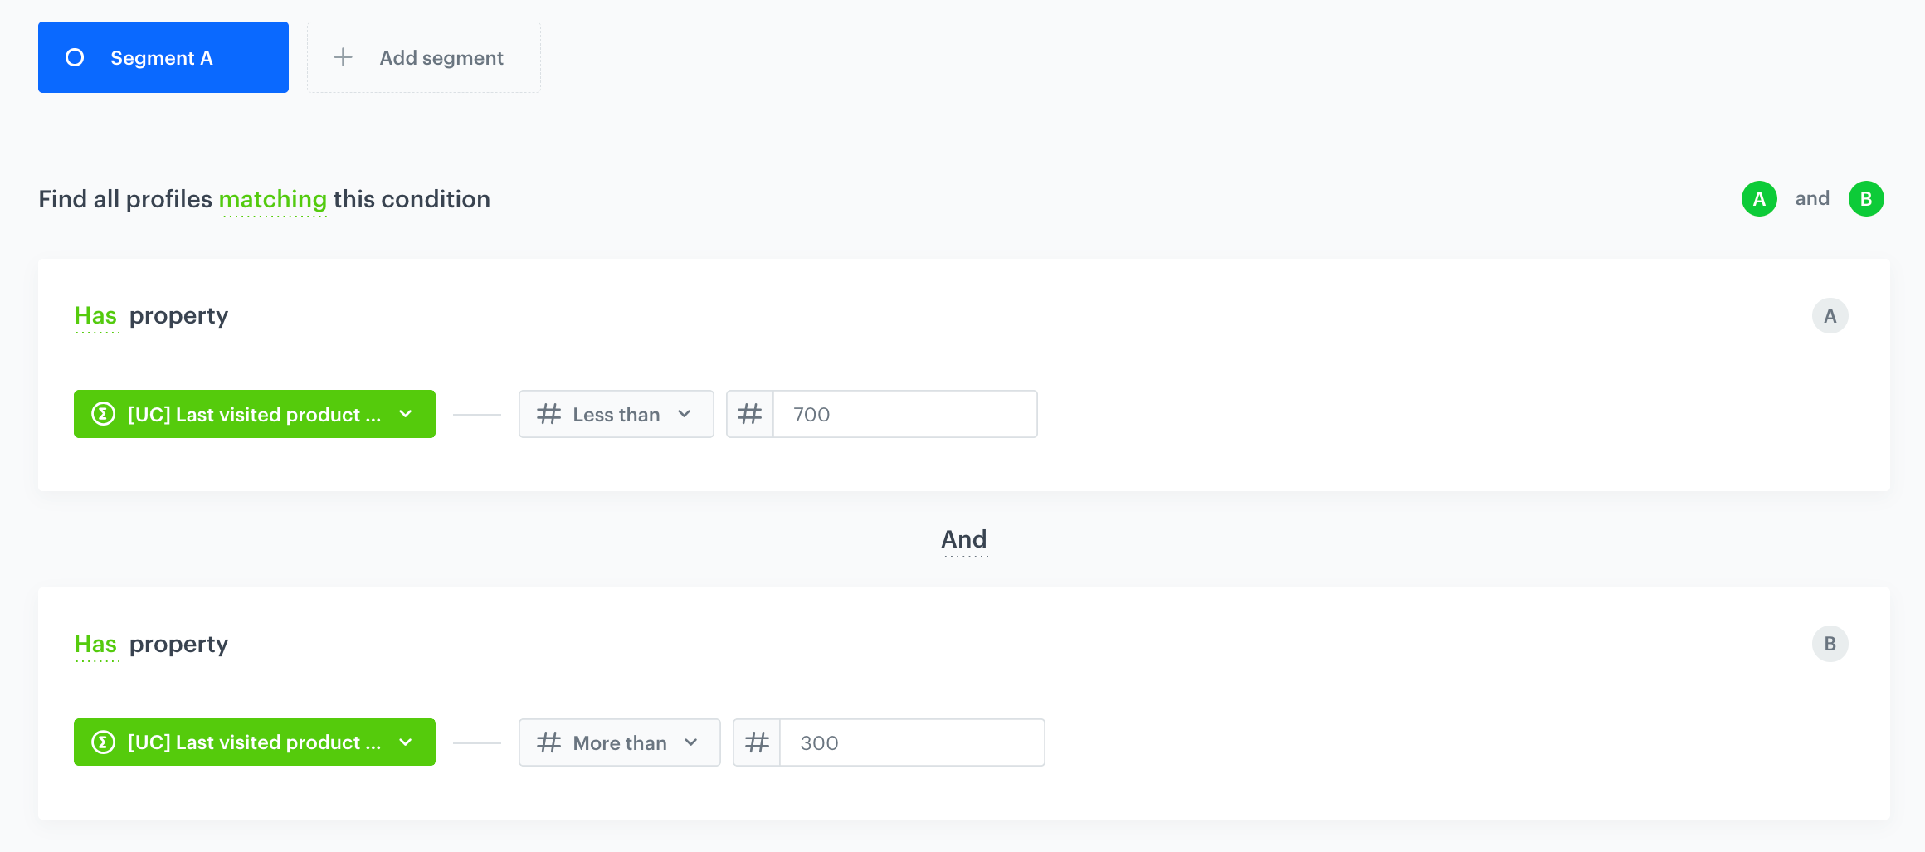Viewport: 1925px width, 852px height.
Task: Expand the first '[UC] Last visited product' selector
Action: (x=254, y=414)
